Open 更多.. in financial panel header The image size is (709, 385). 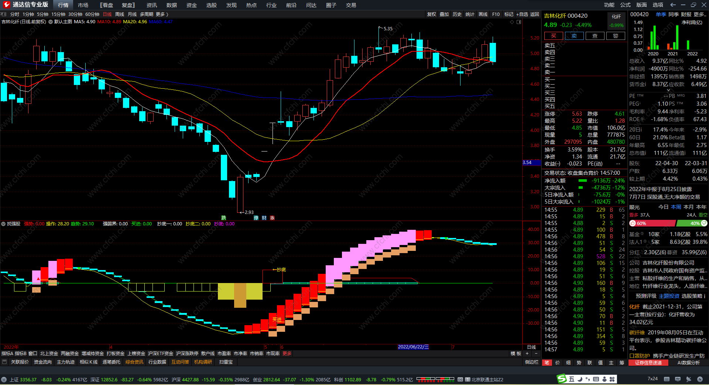700,14
